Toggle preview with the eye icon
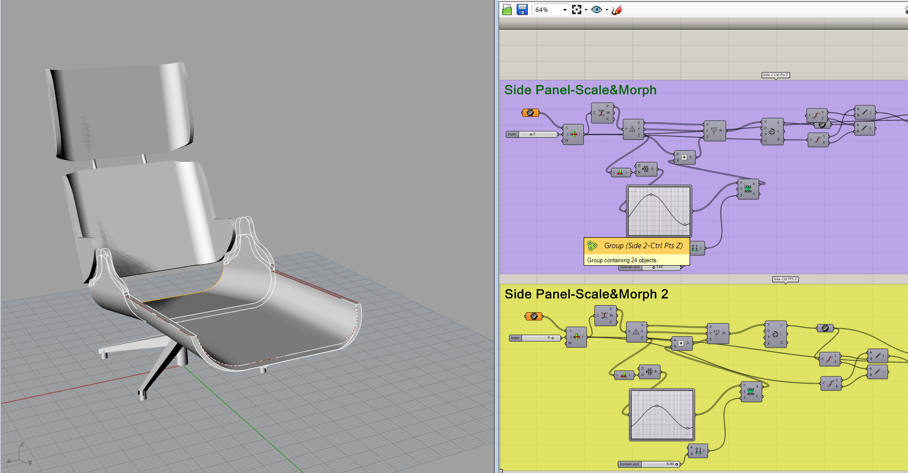 click(x=596, y=9)
